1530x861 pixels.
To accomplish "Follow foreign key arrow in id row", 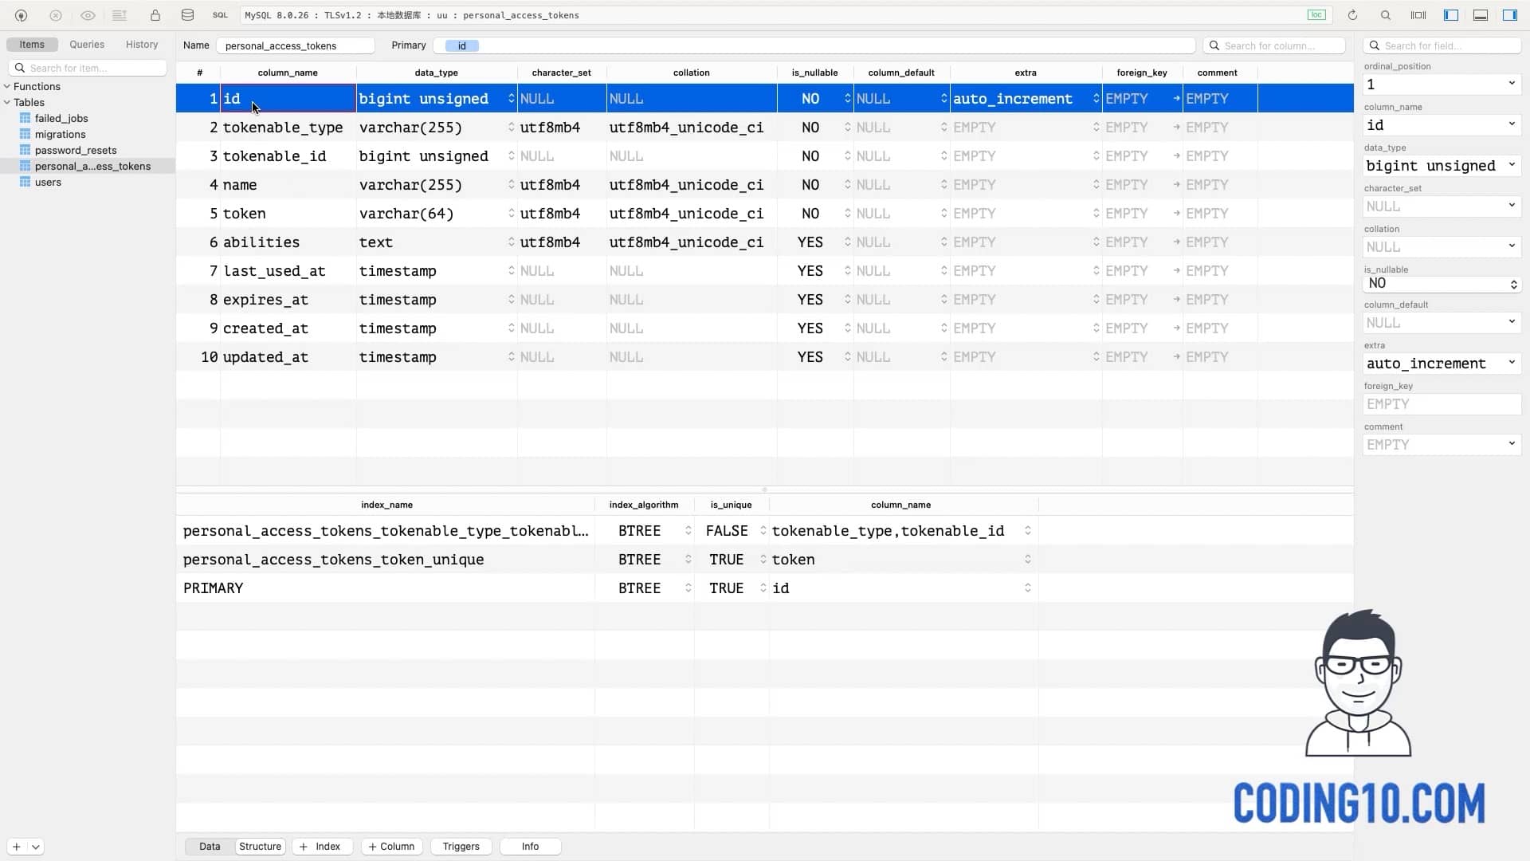I will (x=1176, y=99).
